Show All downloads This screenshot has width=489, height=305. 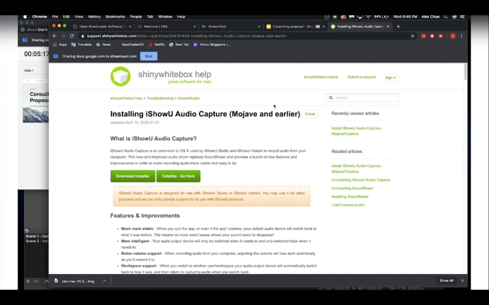click(446, 281)
